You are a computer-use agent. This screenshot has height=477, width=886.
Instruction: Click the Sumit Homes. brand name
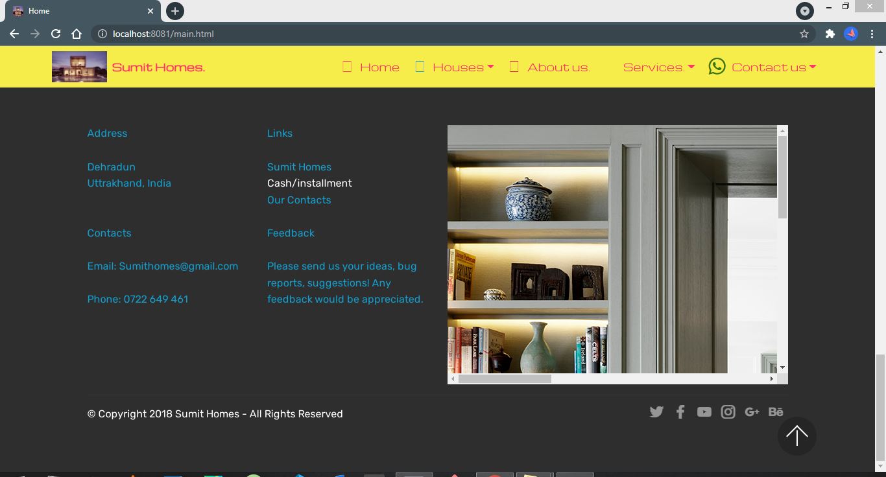[x=158, y=67]
